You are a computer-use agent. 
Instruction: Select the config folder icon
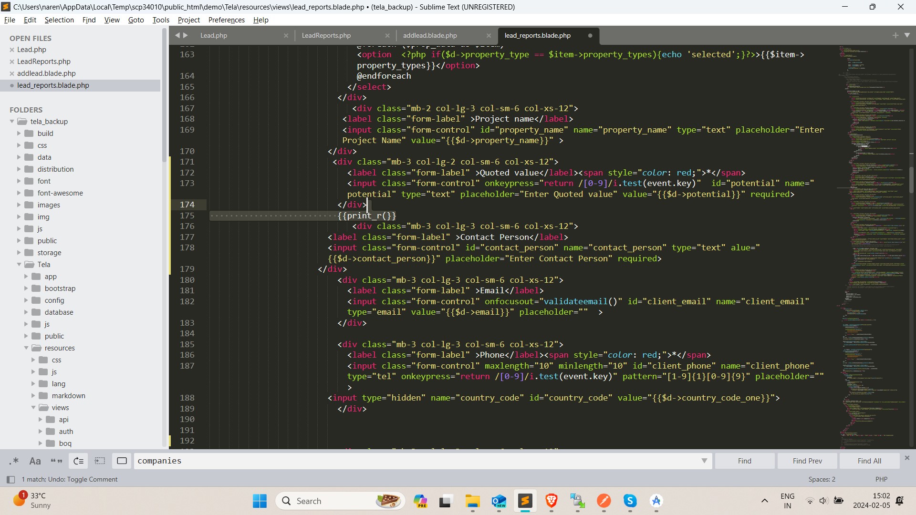pyautogui.click(x=36, y=300)
